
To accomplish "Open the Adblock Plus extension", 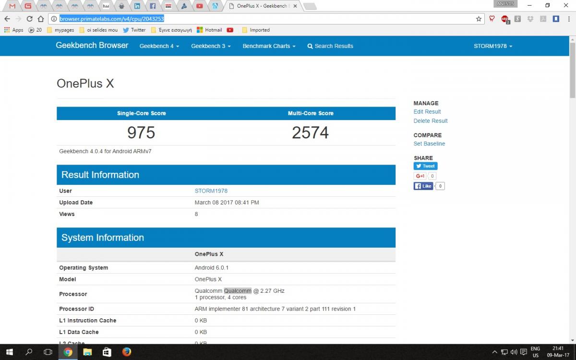I will (x=505, y=19).
